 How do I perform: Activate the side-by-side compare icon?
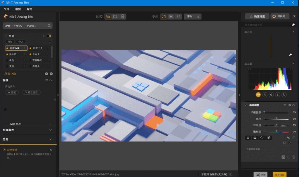point(122,17)
